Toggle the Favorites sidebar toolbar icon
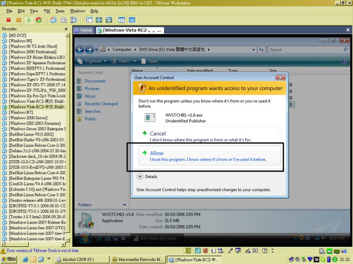Screen dimensions: 353x264 (x=89, y=20)
